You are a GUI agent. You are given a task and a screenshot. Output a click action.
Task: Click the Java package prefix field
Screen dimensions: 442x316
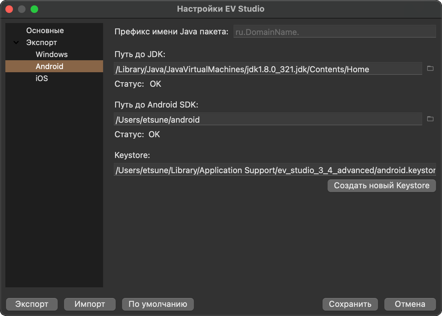click(334, 32)
